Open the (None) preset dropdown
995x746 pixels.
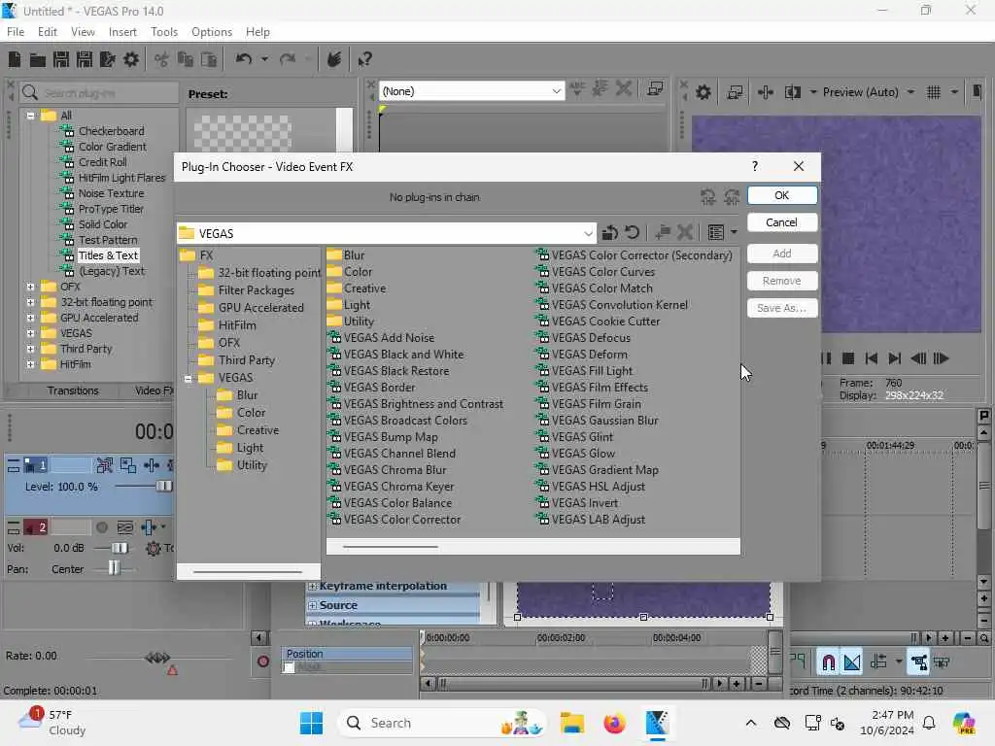click(556, 91)
